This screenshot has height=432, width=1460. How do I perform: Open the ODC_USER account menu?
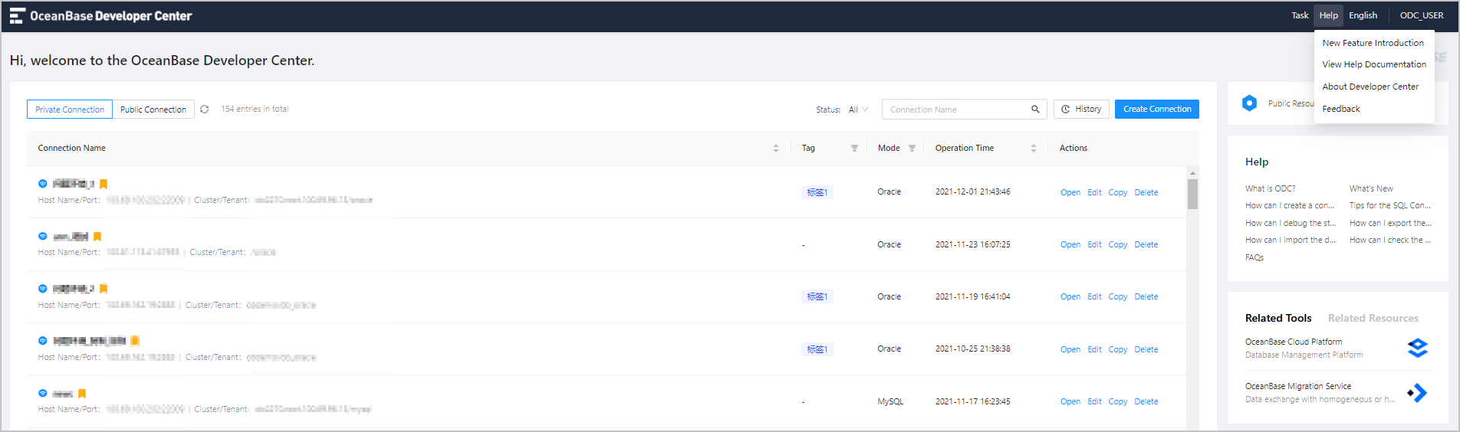click(1421, 15)
